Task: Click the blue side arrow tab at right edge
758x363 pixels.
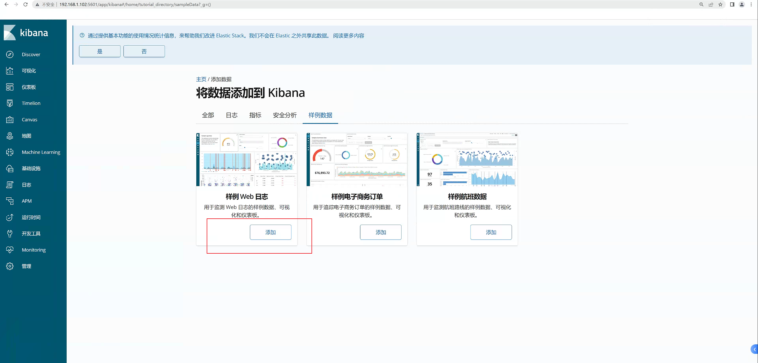Action: [754, 349]
